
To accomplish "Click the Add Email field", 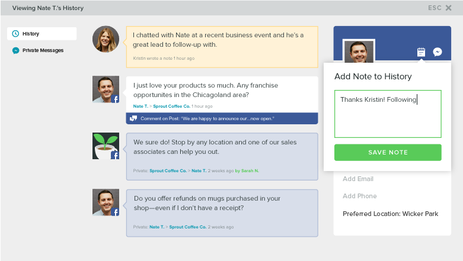I will tap(358, 179).
